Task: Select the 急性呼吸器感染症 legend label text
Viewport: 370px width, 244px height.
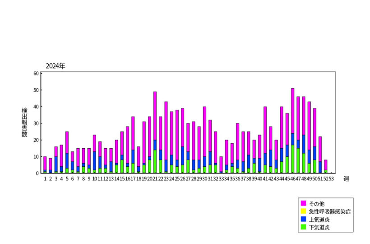Action: click(330, 211)
